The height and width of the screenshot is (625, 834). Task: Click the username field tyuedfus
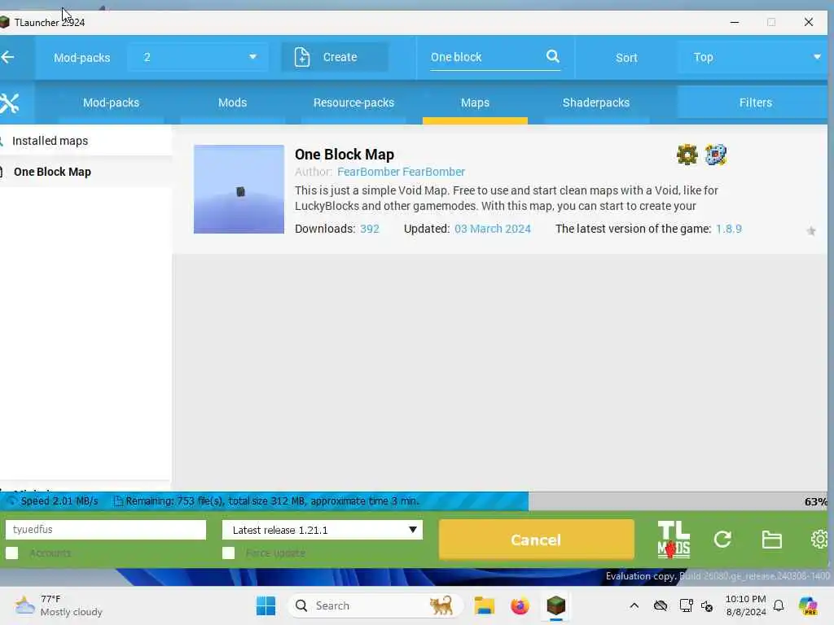[105, 529]
